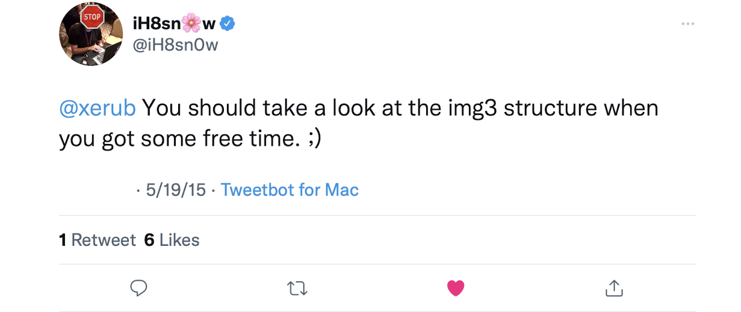The height and width of the screenshot is (312, 741).
Task: Click the red STOP sign in the avatar
Action: tap(92, 17)
